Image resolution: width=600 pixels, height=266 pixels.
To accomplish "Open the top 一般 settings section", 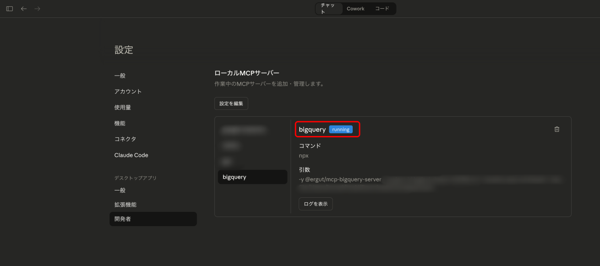I will click(x=120, y=76).
